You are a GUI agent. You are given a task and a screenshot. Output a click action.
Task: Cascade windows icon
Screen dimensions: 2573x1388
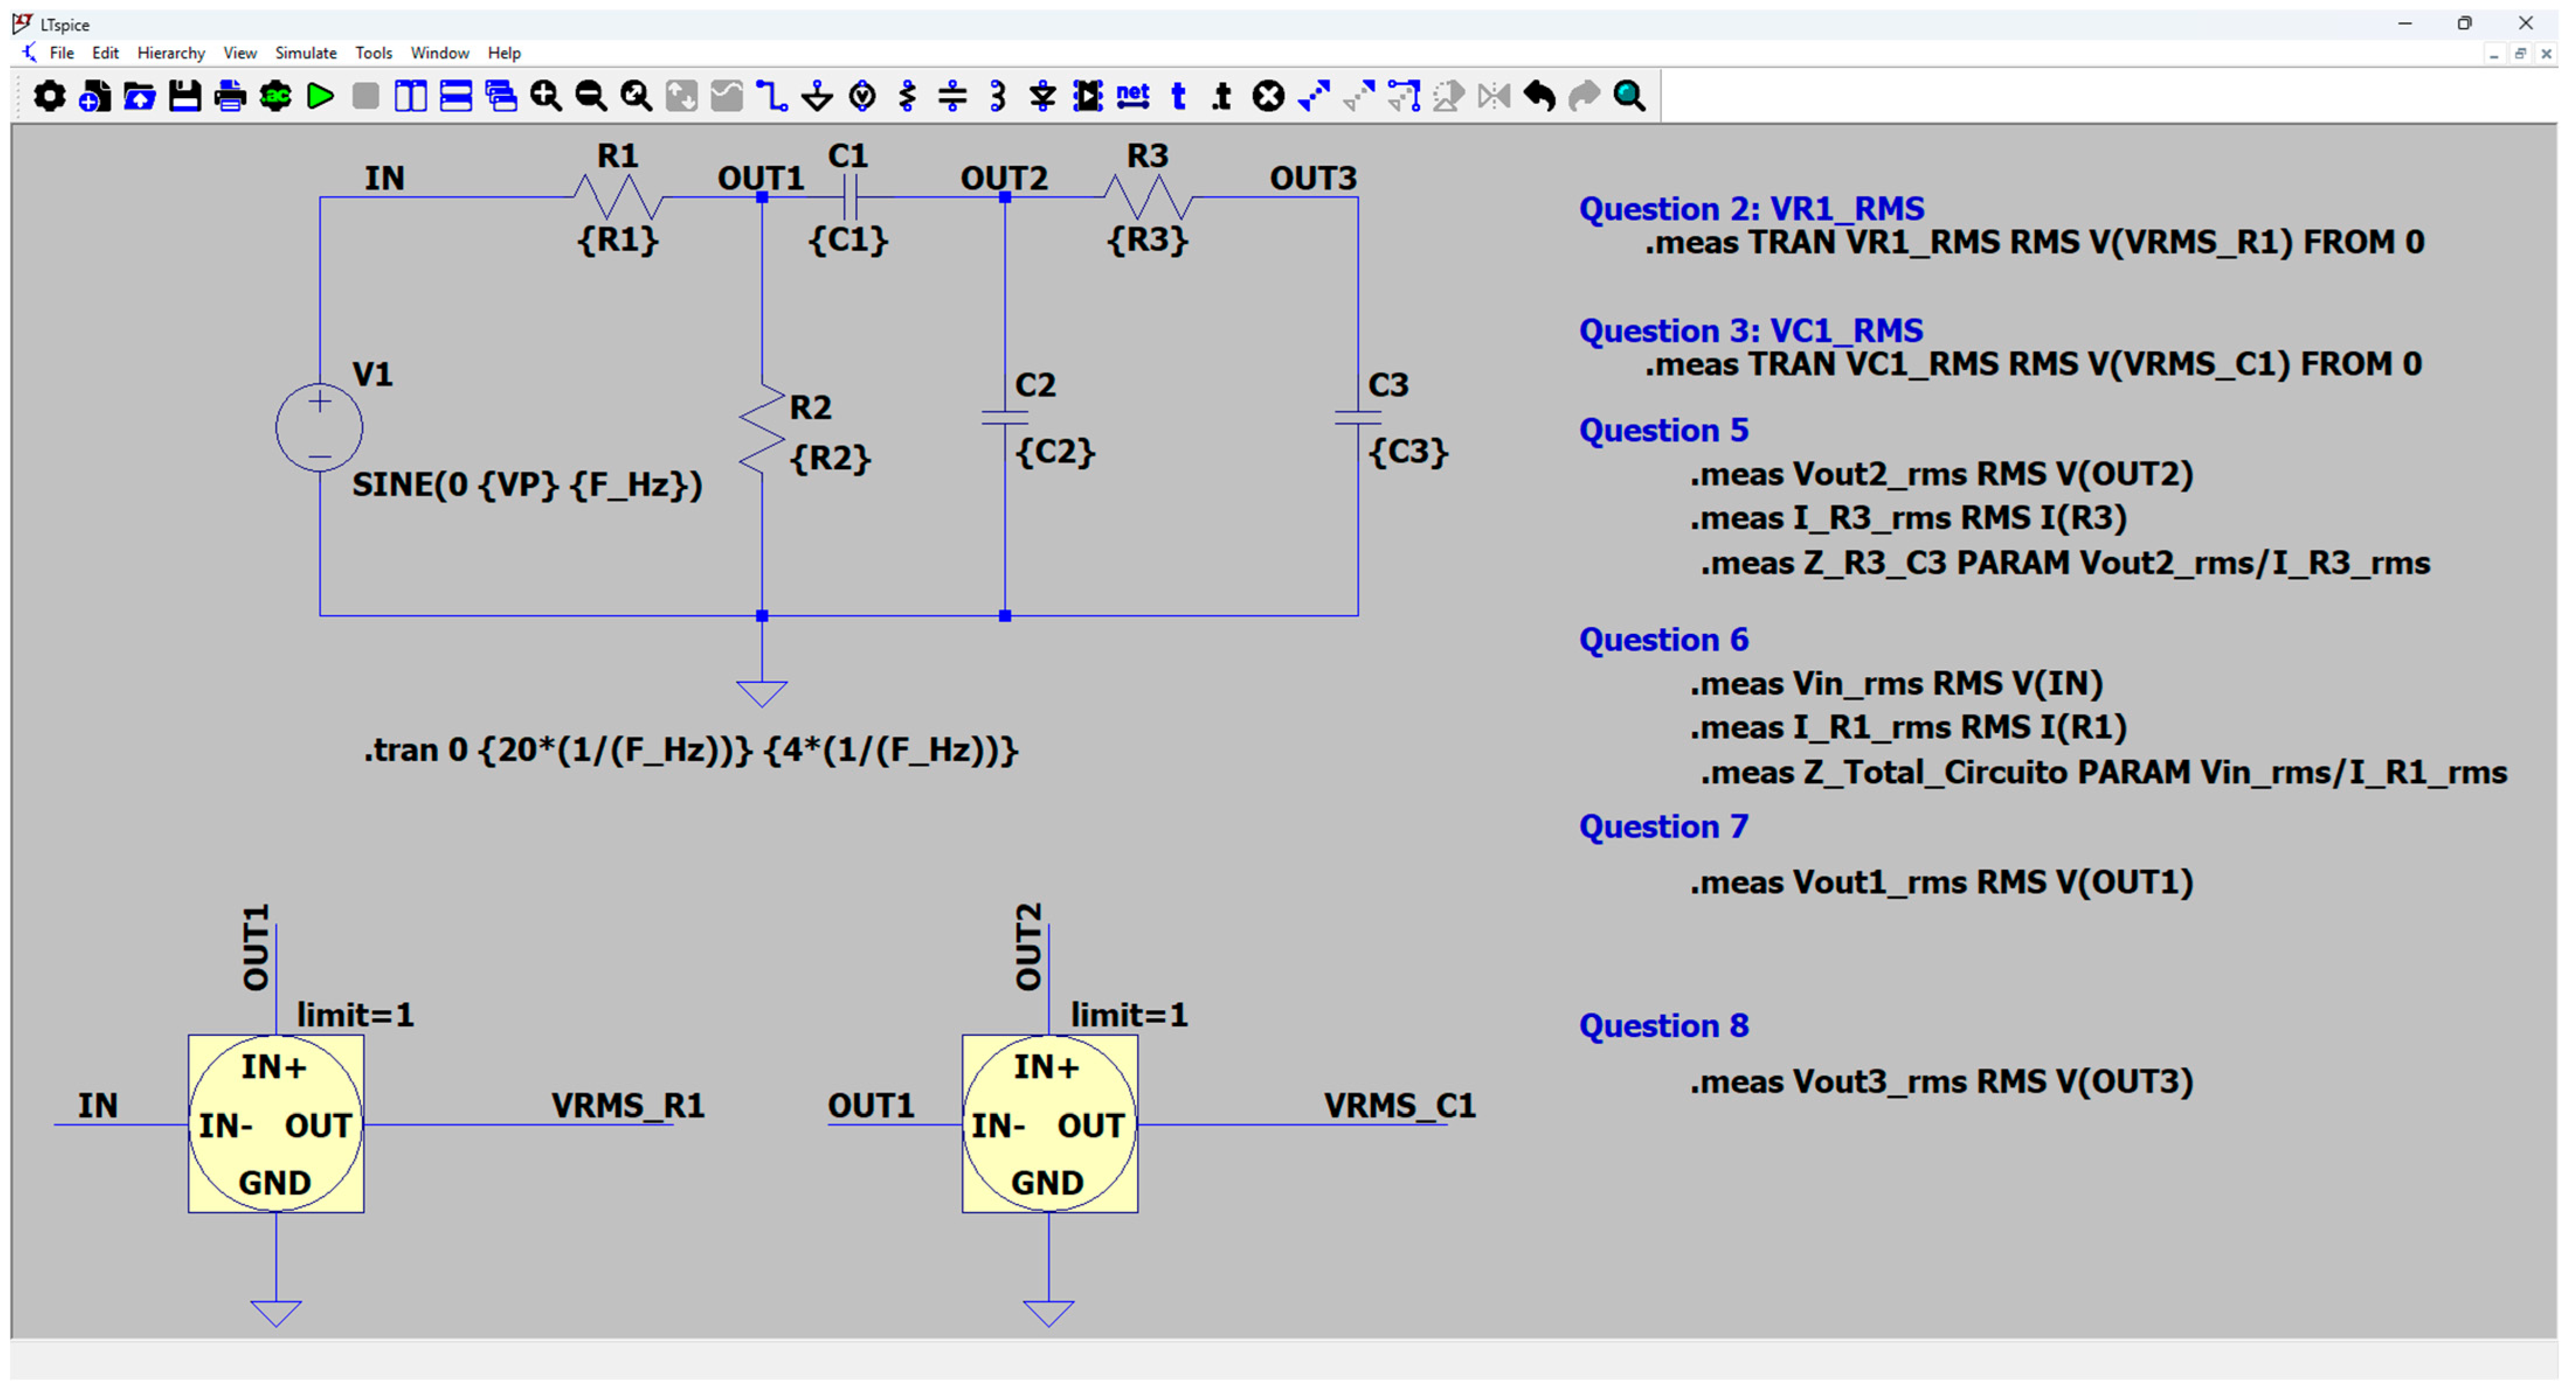tap(501, 96)
